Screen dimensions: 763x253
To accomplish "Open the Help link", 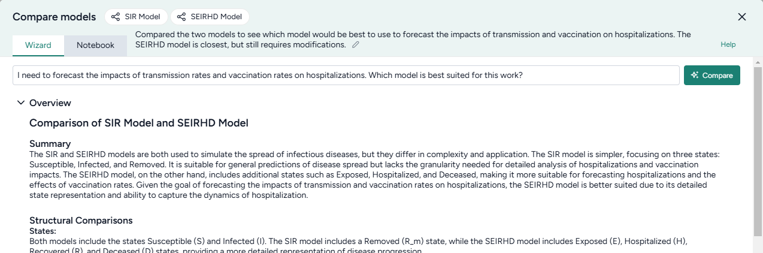I will pos(728,44).
